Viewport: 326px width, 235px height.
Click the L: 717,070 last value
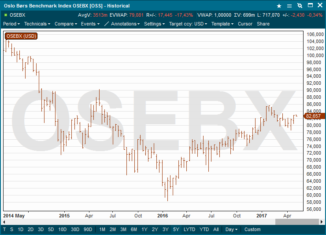(x=268, y=15)
